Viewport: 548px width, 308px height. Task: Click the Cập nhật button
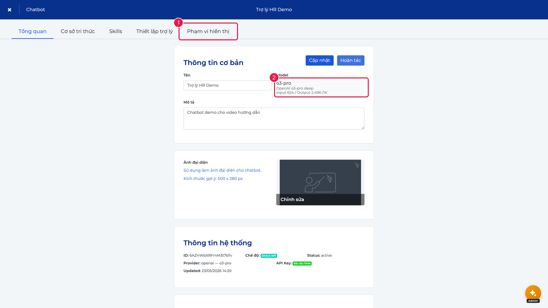[x=320, y=60]
